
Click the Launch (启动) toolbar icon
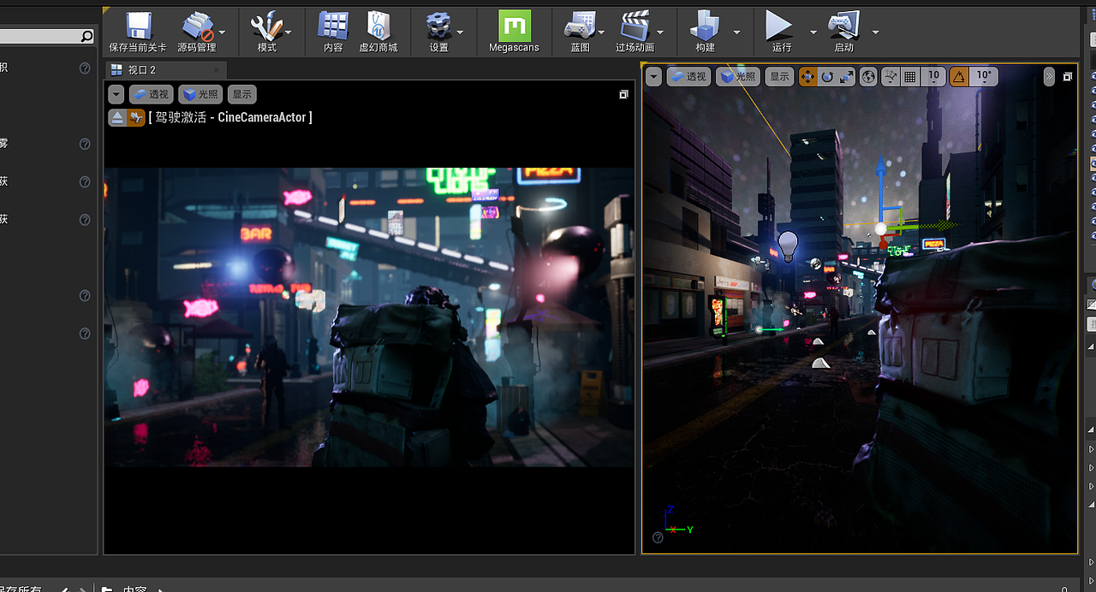(x=843, y=26)
